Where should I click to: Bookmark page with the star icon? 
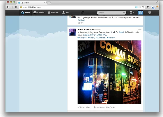point(143,7)
